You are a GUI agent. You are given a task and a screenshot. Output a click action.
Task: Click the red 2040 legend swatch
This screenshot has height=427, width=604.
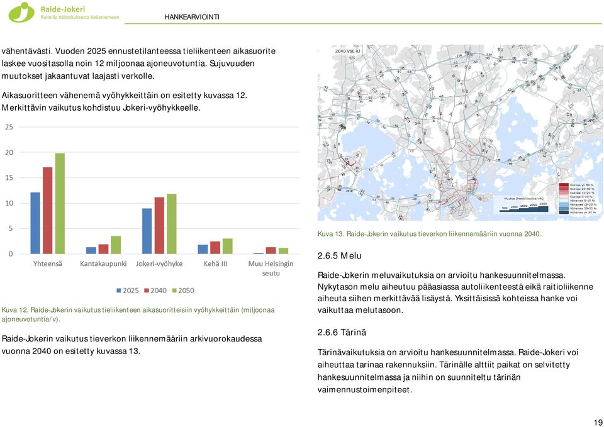tap(147, 291)
